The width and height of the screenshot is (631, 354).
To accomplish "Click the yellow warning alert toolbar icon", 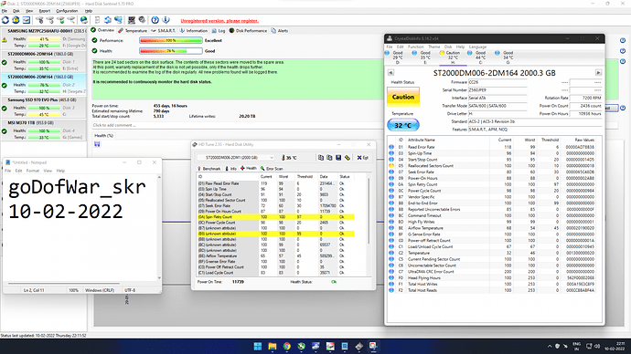I will pos(16,20).
